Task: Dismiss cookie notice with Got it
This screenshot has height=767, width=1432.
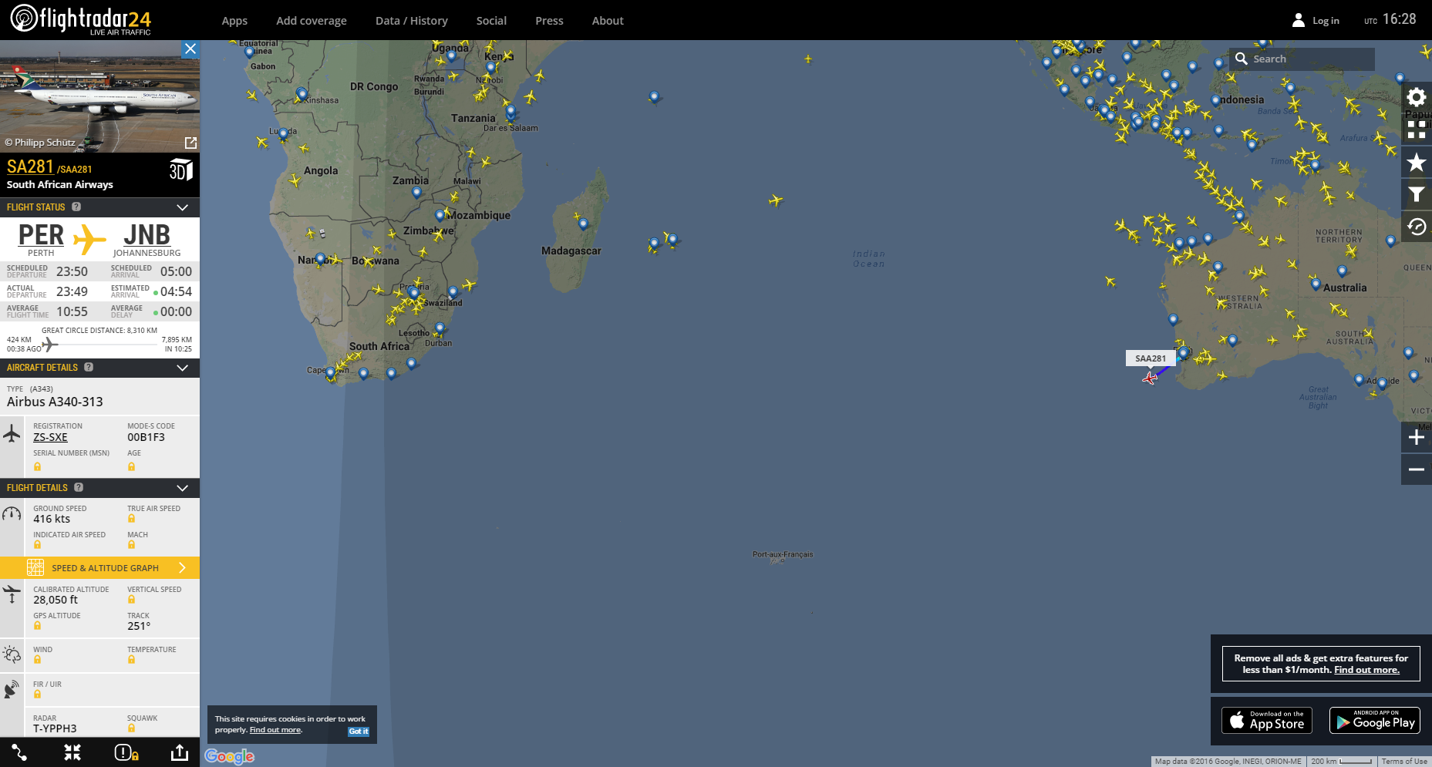Action: 359,732
